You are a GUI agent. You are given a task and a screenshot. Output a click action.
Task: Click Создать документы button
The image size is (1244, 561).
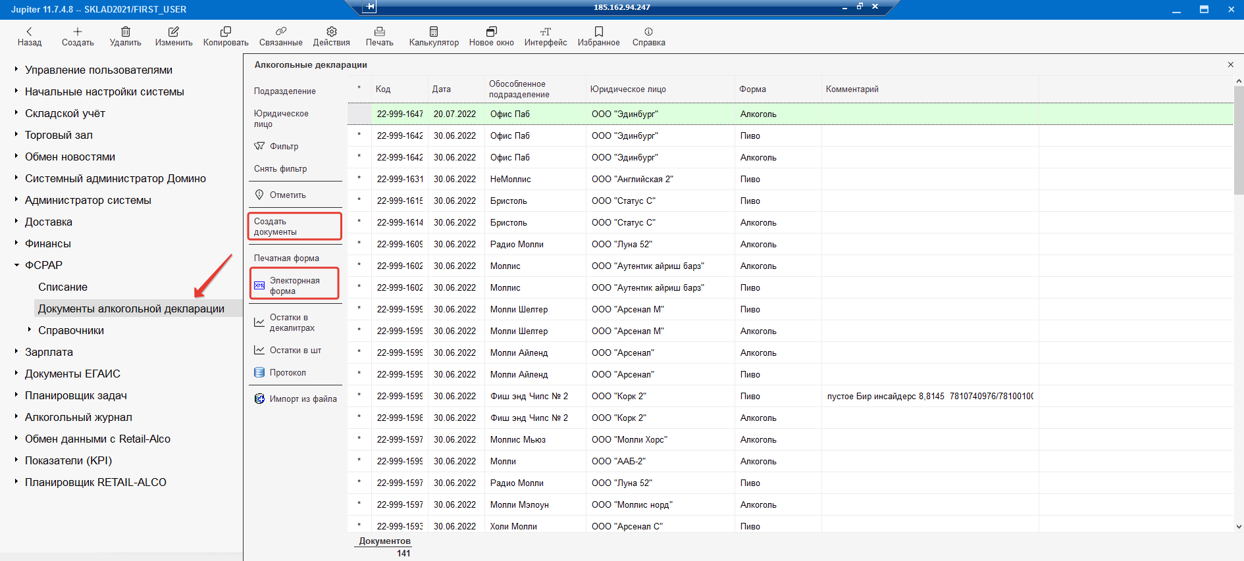point(294,226)
